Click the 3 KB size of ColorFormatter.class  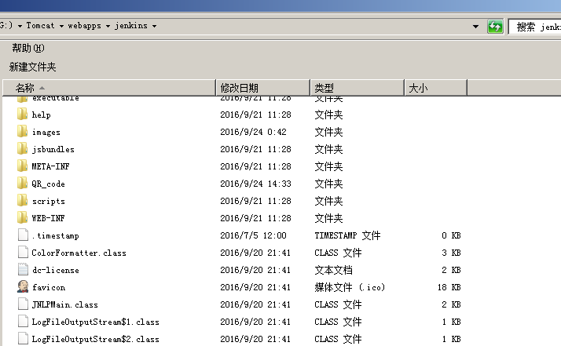(x=451, y=253)
